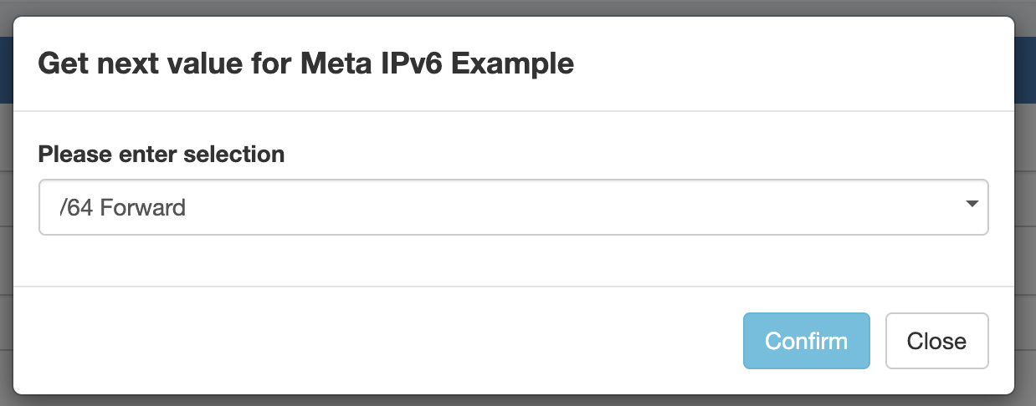Expand the selection combo box under the label
The image size is (1036, 406).
pyautogui.click(x=513, y=207)
